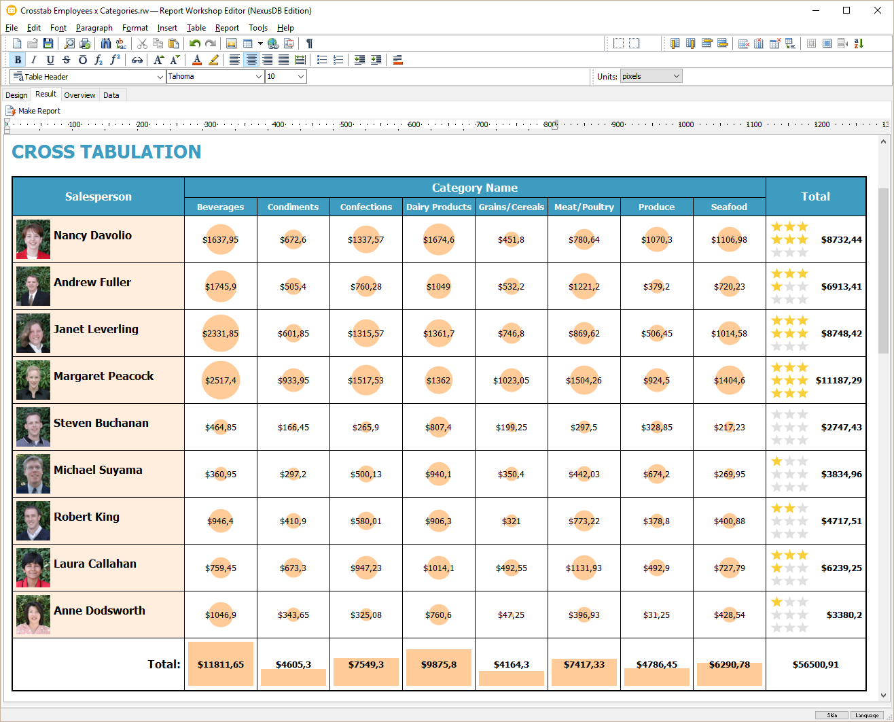
Task: Toggle subscript formatting
Action: point(99,60)
